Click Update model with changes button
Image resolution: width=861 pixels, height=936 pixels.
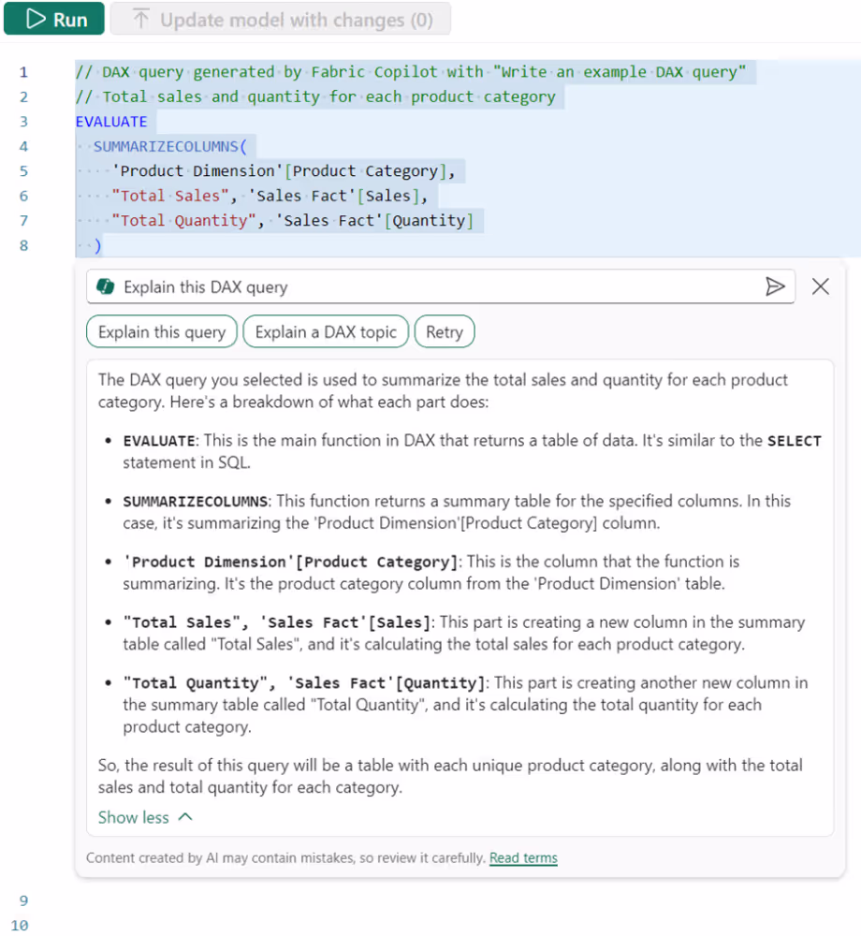[x=281, y=19]
